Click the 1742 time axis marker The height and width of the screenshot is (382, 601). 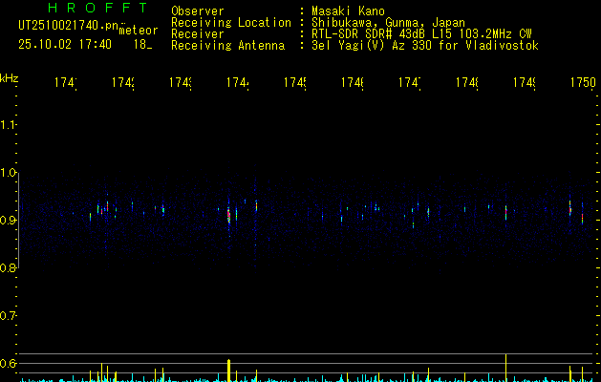123,83
